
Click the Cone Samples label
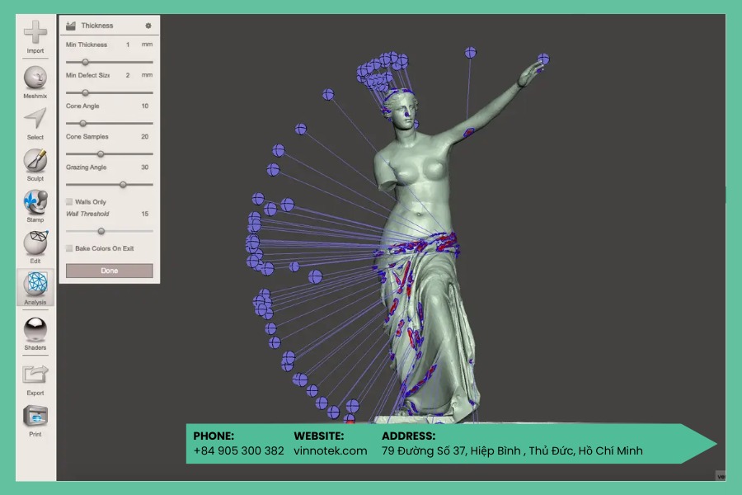click(x=87, y=136)
